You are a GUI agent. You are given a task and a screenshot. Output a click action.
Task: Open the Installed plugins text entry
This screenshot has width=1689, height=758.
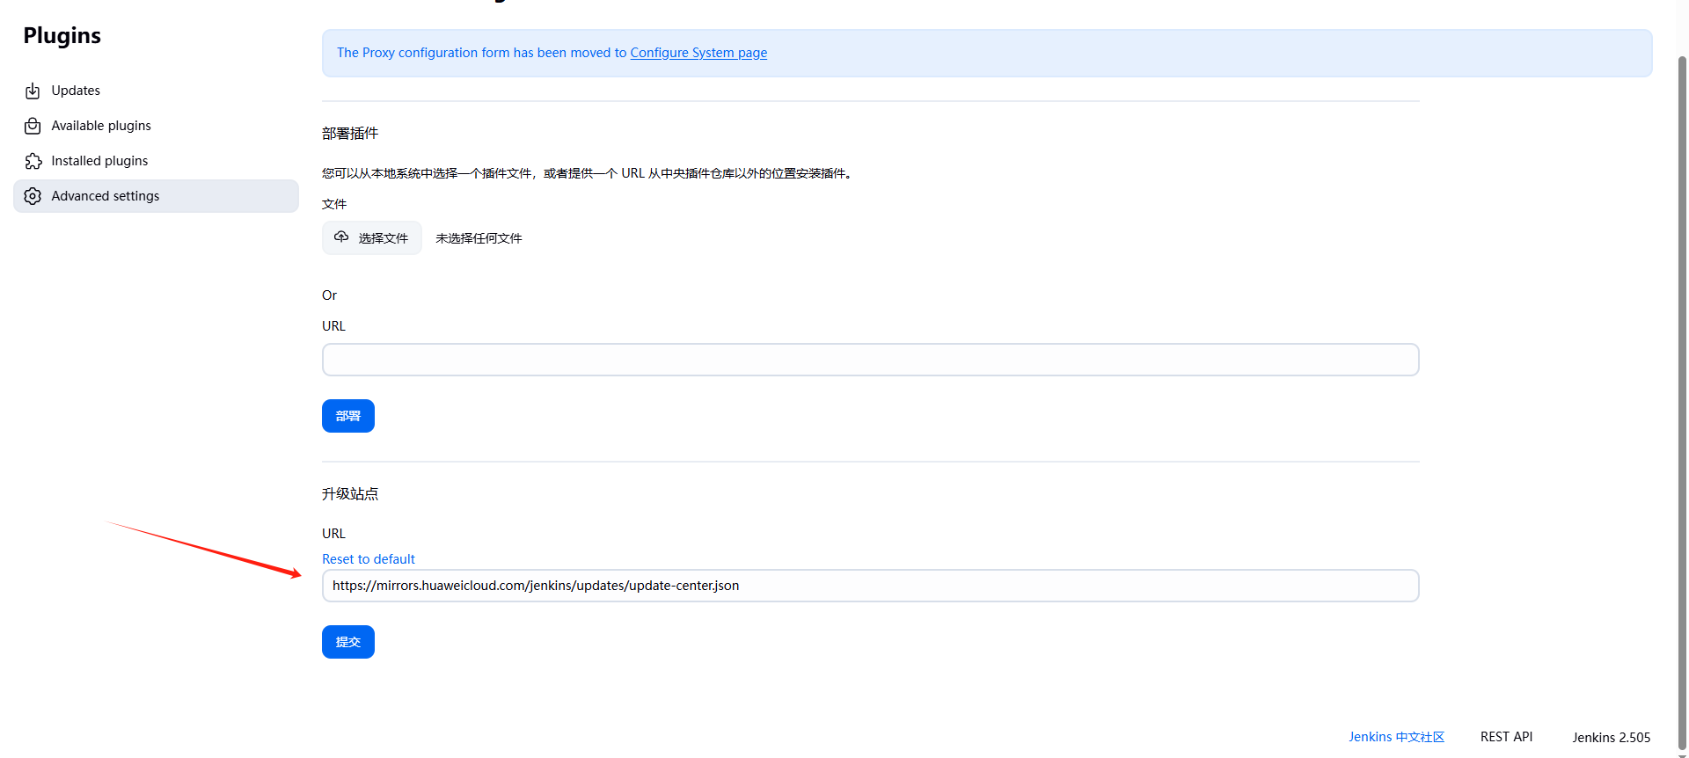pos(99,161)
